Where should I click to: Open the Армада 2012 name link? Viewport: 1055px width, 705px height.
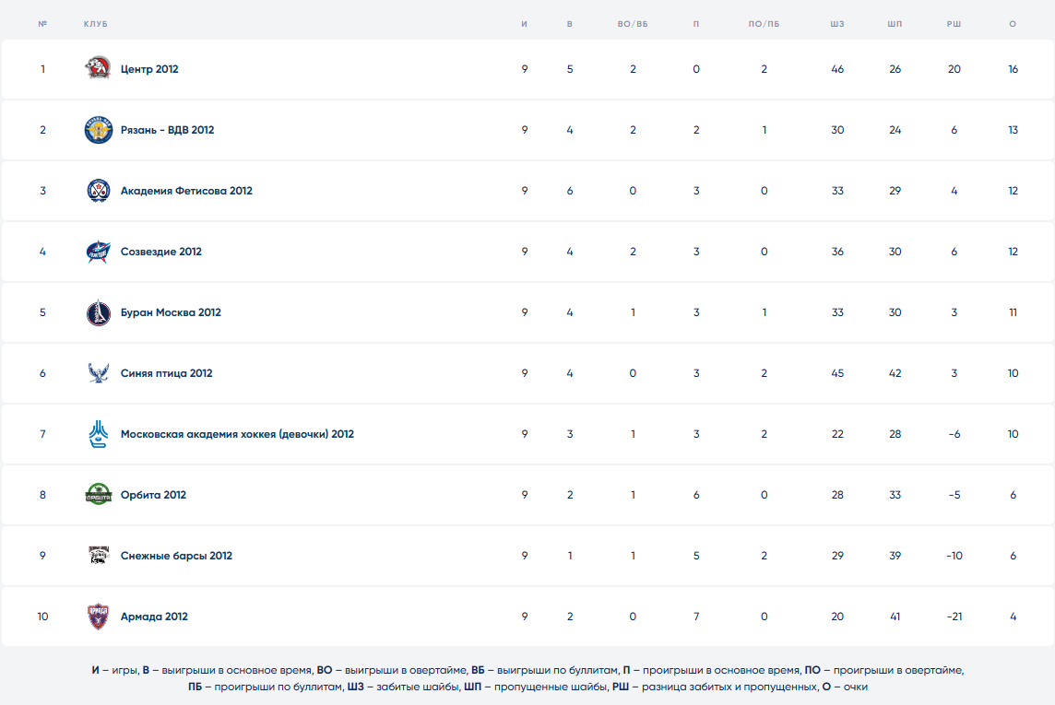[154, 617]
